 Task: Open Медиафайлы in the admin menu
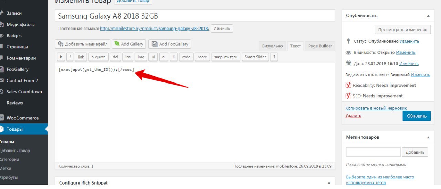[21, 25]
